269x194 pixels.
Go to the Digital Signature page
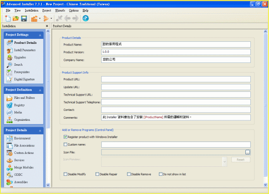click(x=24, y=79)
